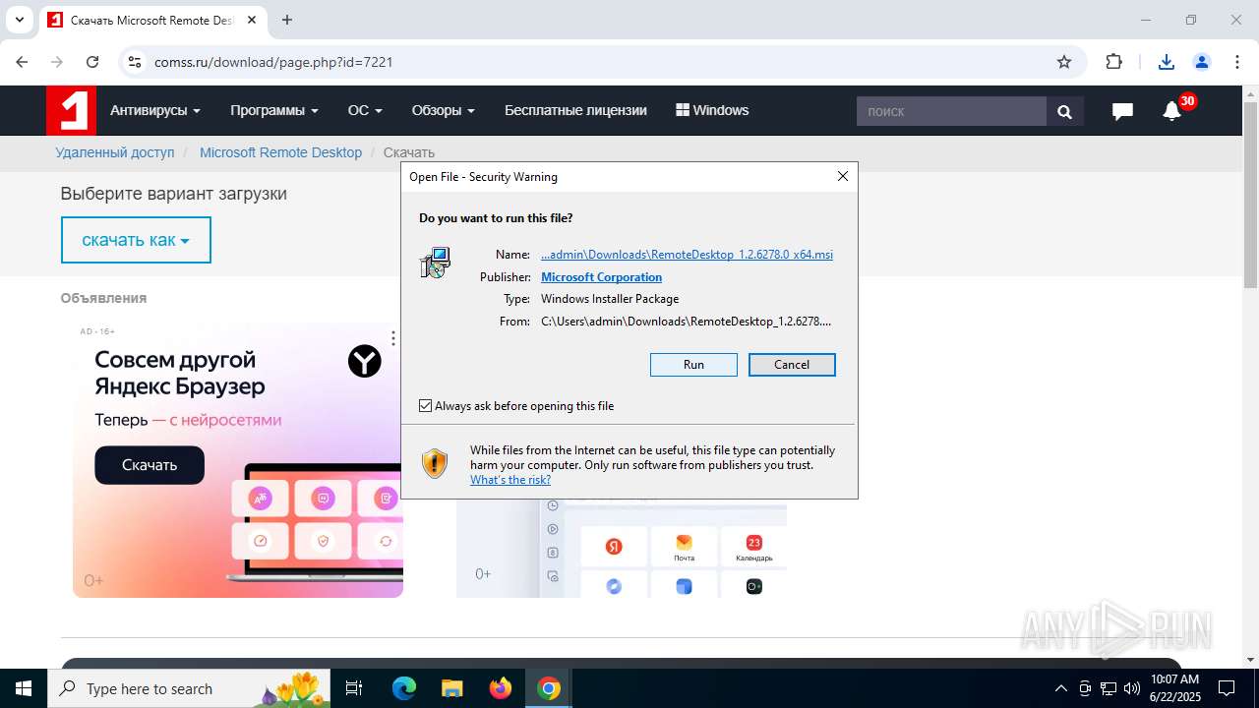Click the Comss red logo

71,110
